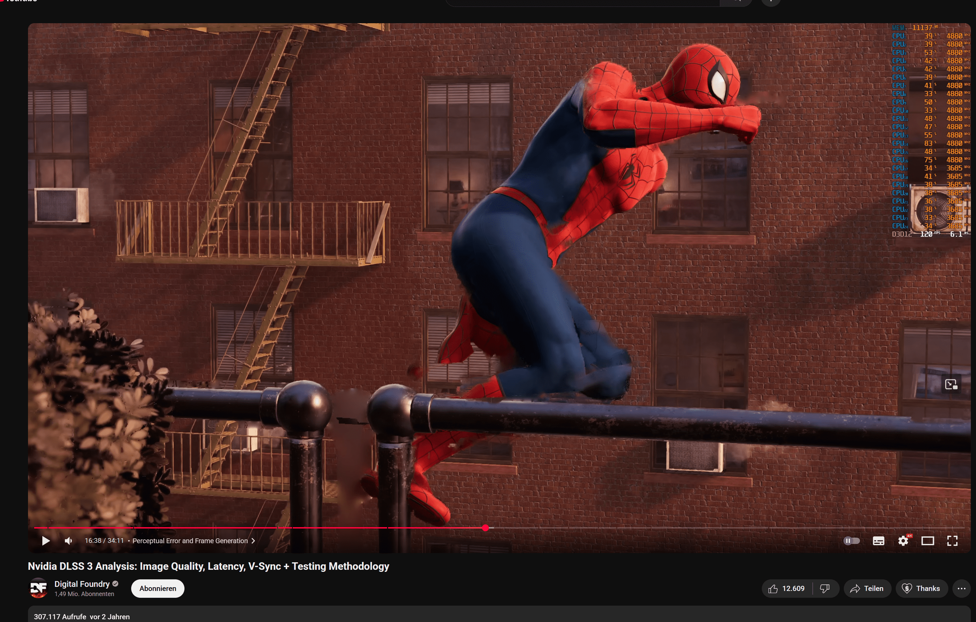This screenshot has height=622, width=976.
Task: Switch to theater mode view
Action: point(928,541)
